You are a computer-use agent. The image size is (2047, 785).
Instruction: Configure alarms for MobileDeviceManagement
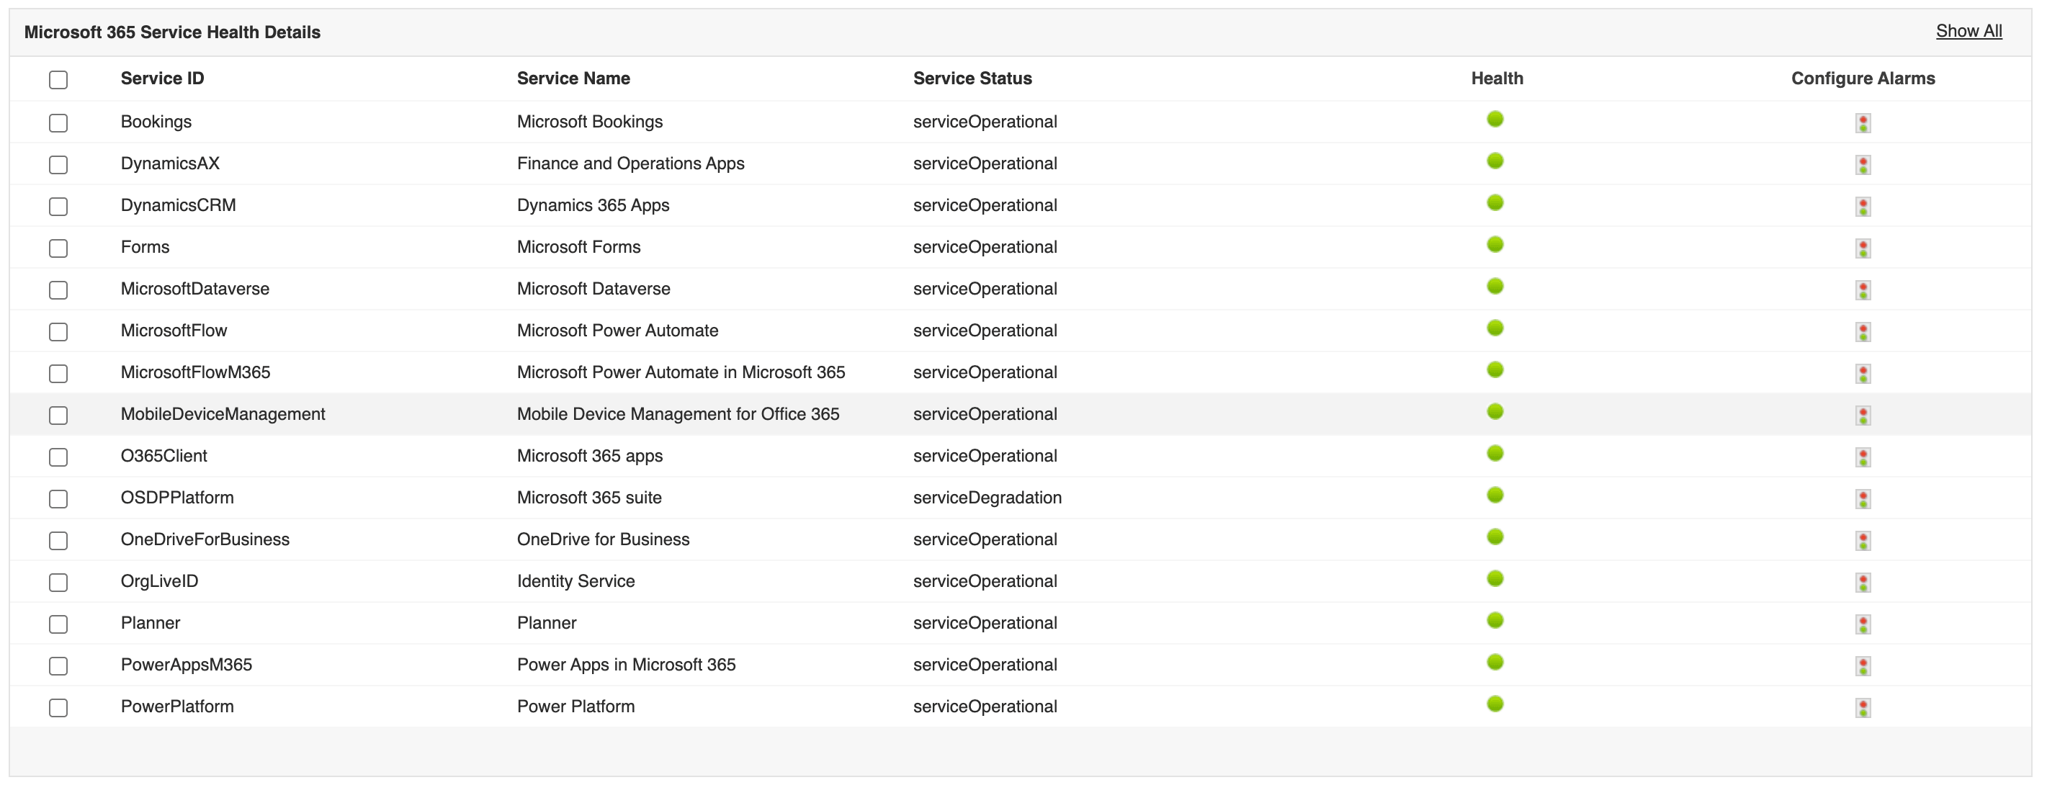[1863, 415]
